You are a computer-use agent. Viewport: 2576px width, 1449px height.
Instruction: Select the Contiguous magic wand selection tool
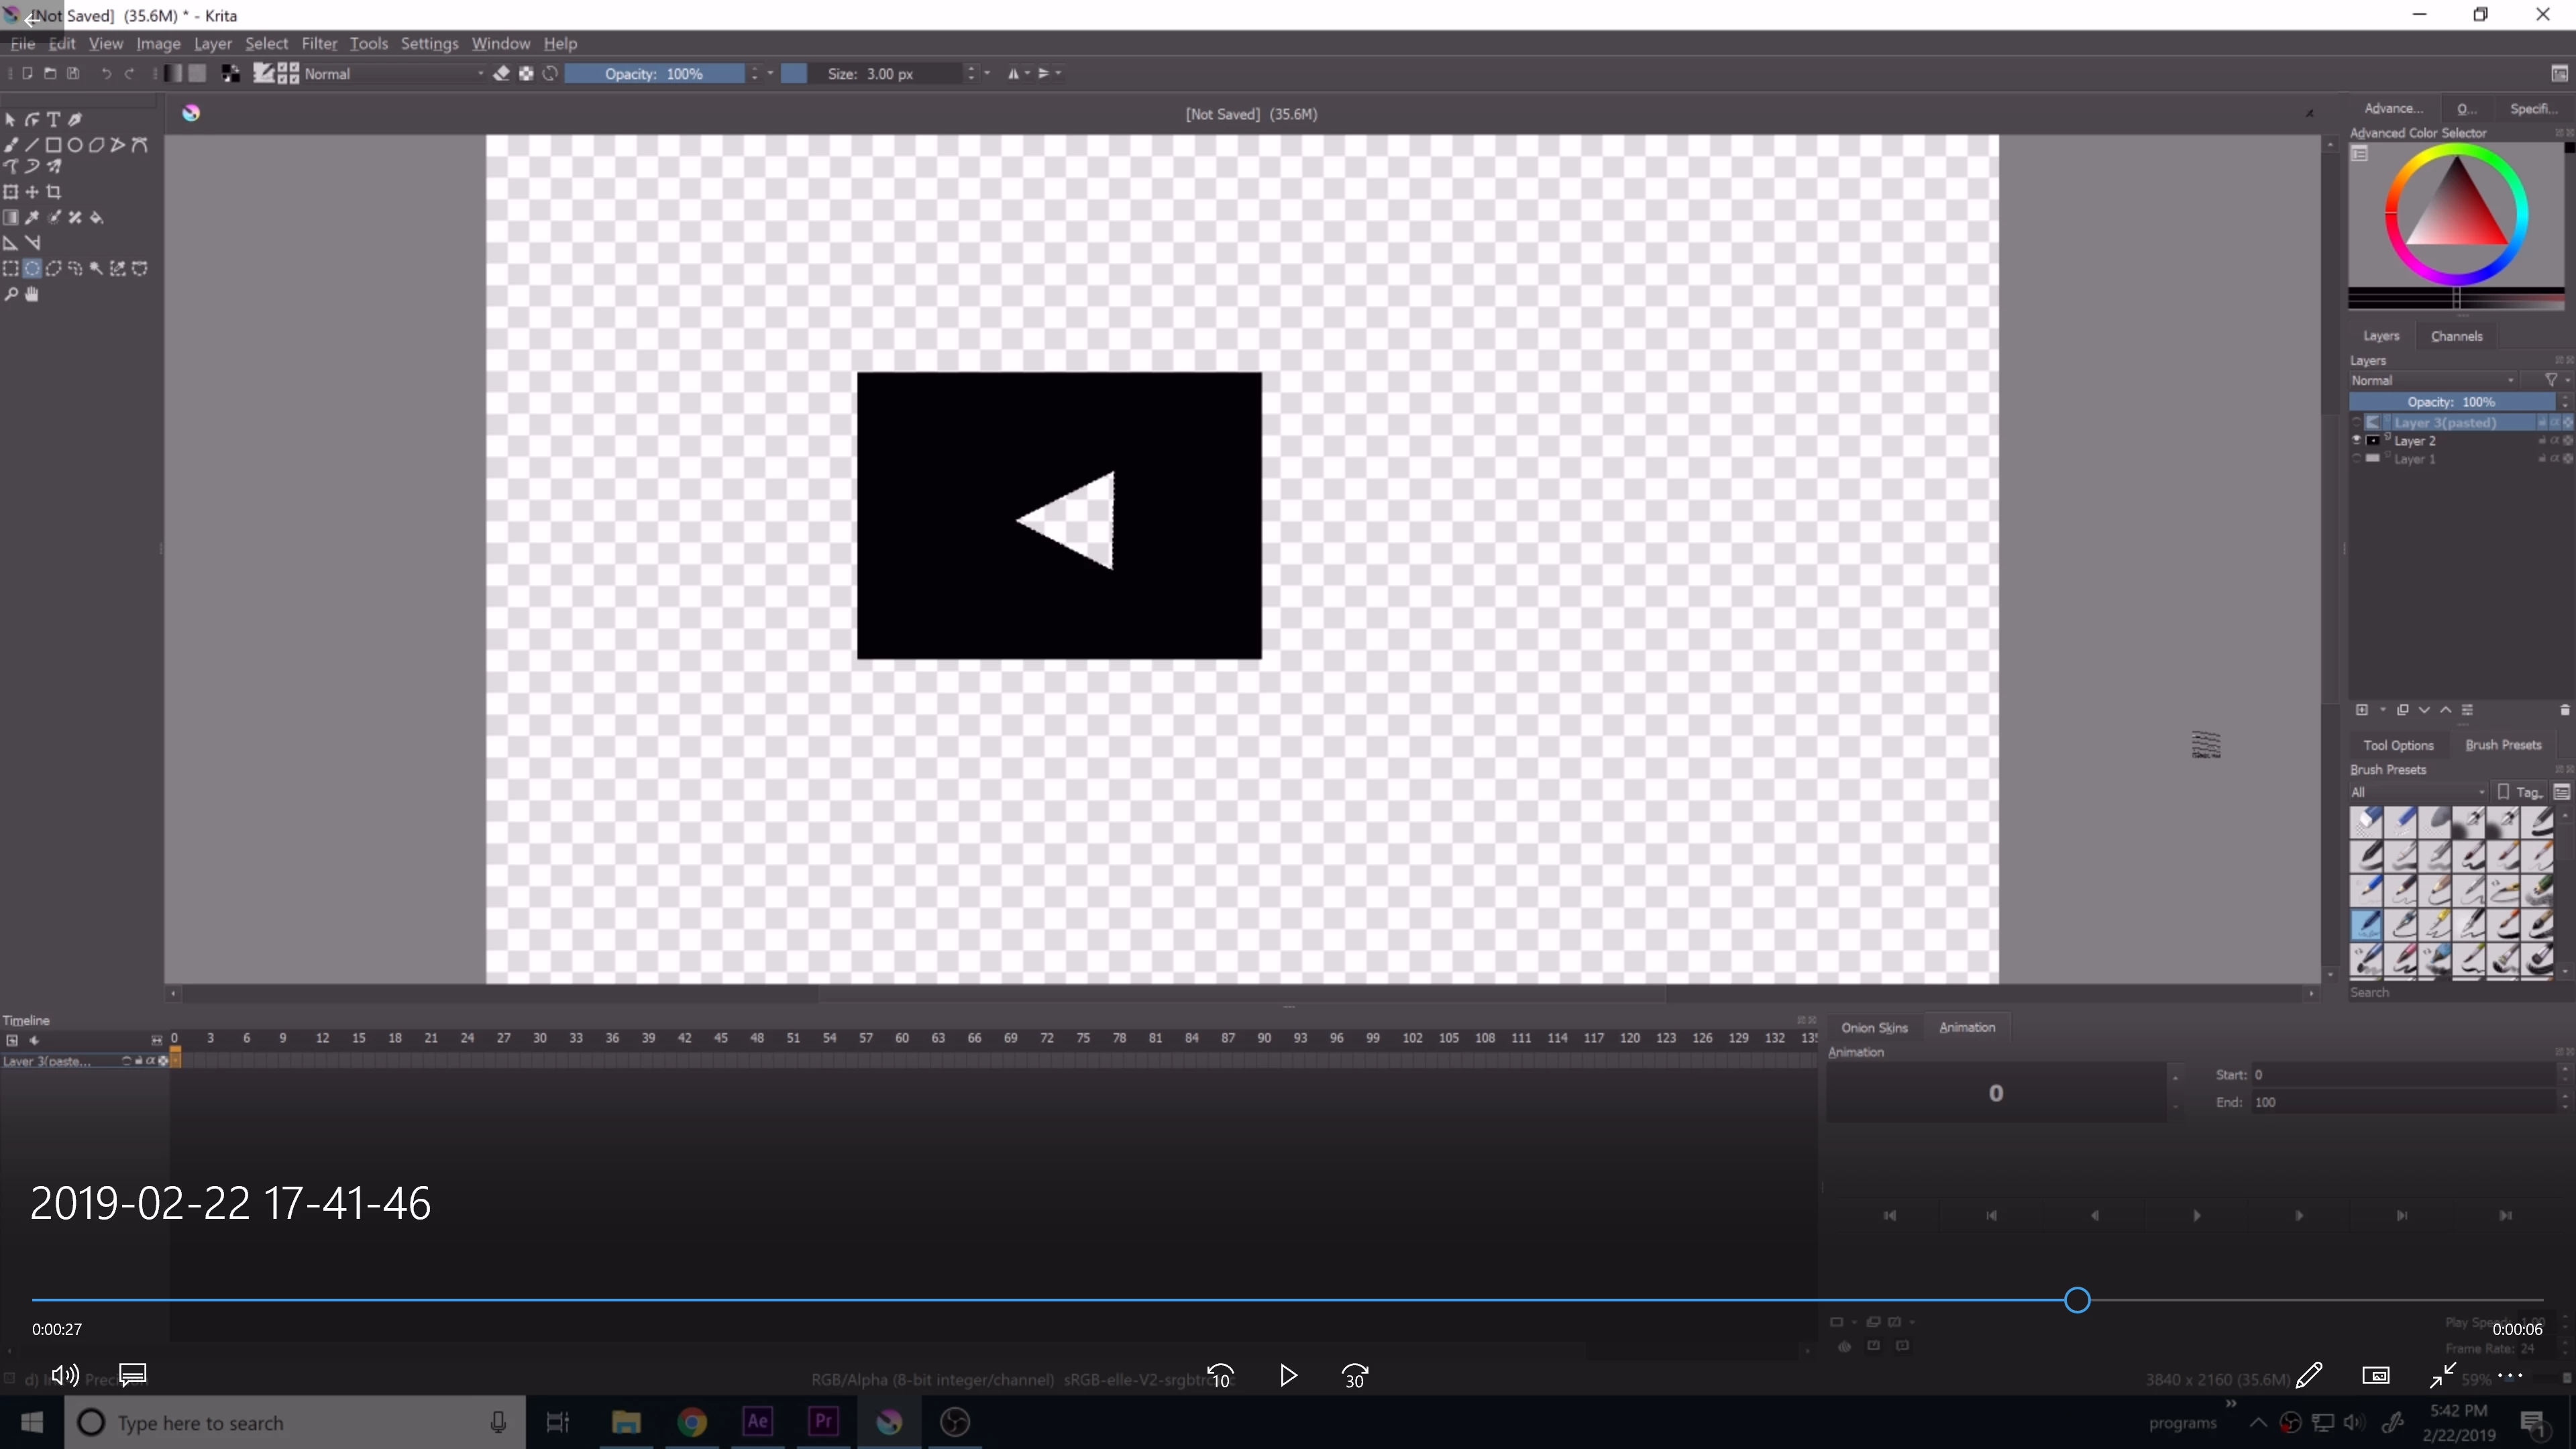pos(97,268)
